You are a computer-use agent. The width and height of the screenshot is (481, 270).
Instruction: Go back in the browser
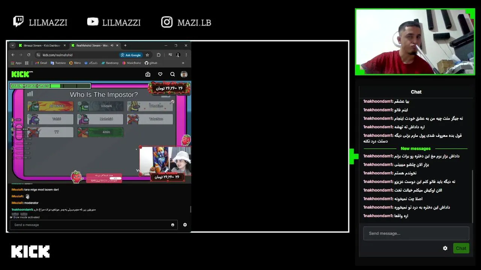[x=13, y=55]
